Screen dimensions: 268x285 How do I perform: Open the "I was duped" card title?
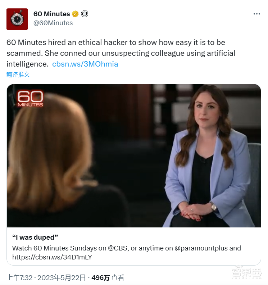pyautogui.click(x=35, y=237)
